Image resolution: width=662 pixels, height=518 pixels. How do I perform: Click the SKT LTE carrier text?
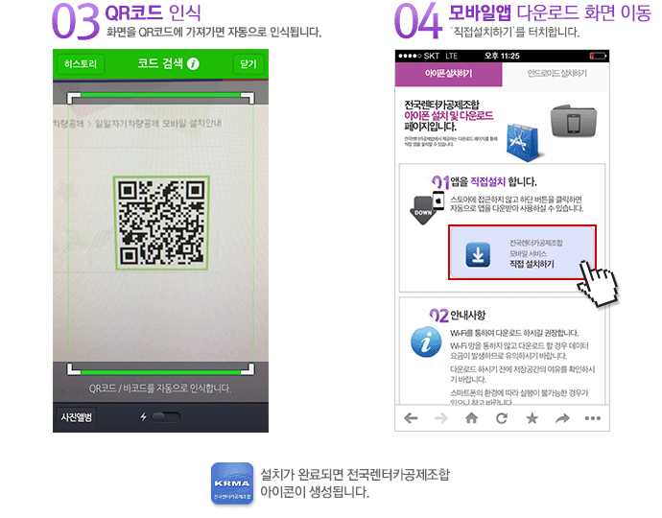coord(440,56)
